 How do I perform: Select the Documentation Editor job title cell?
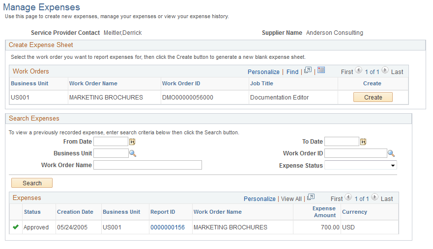280,98
